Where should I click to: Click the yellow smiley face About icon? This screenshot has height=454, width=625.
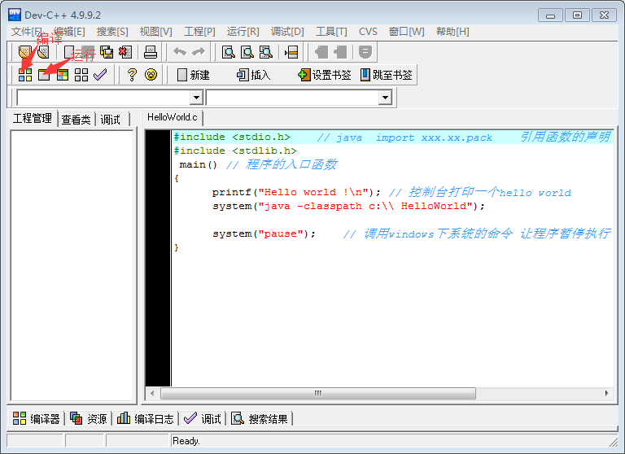[151, 75]
